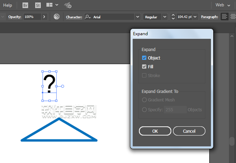Click the Recolor Artwork globe icon
The height and width of the screenshot is (163, 236).
pos(57,17)
